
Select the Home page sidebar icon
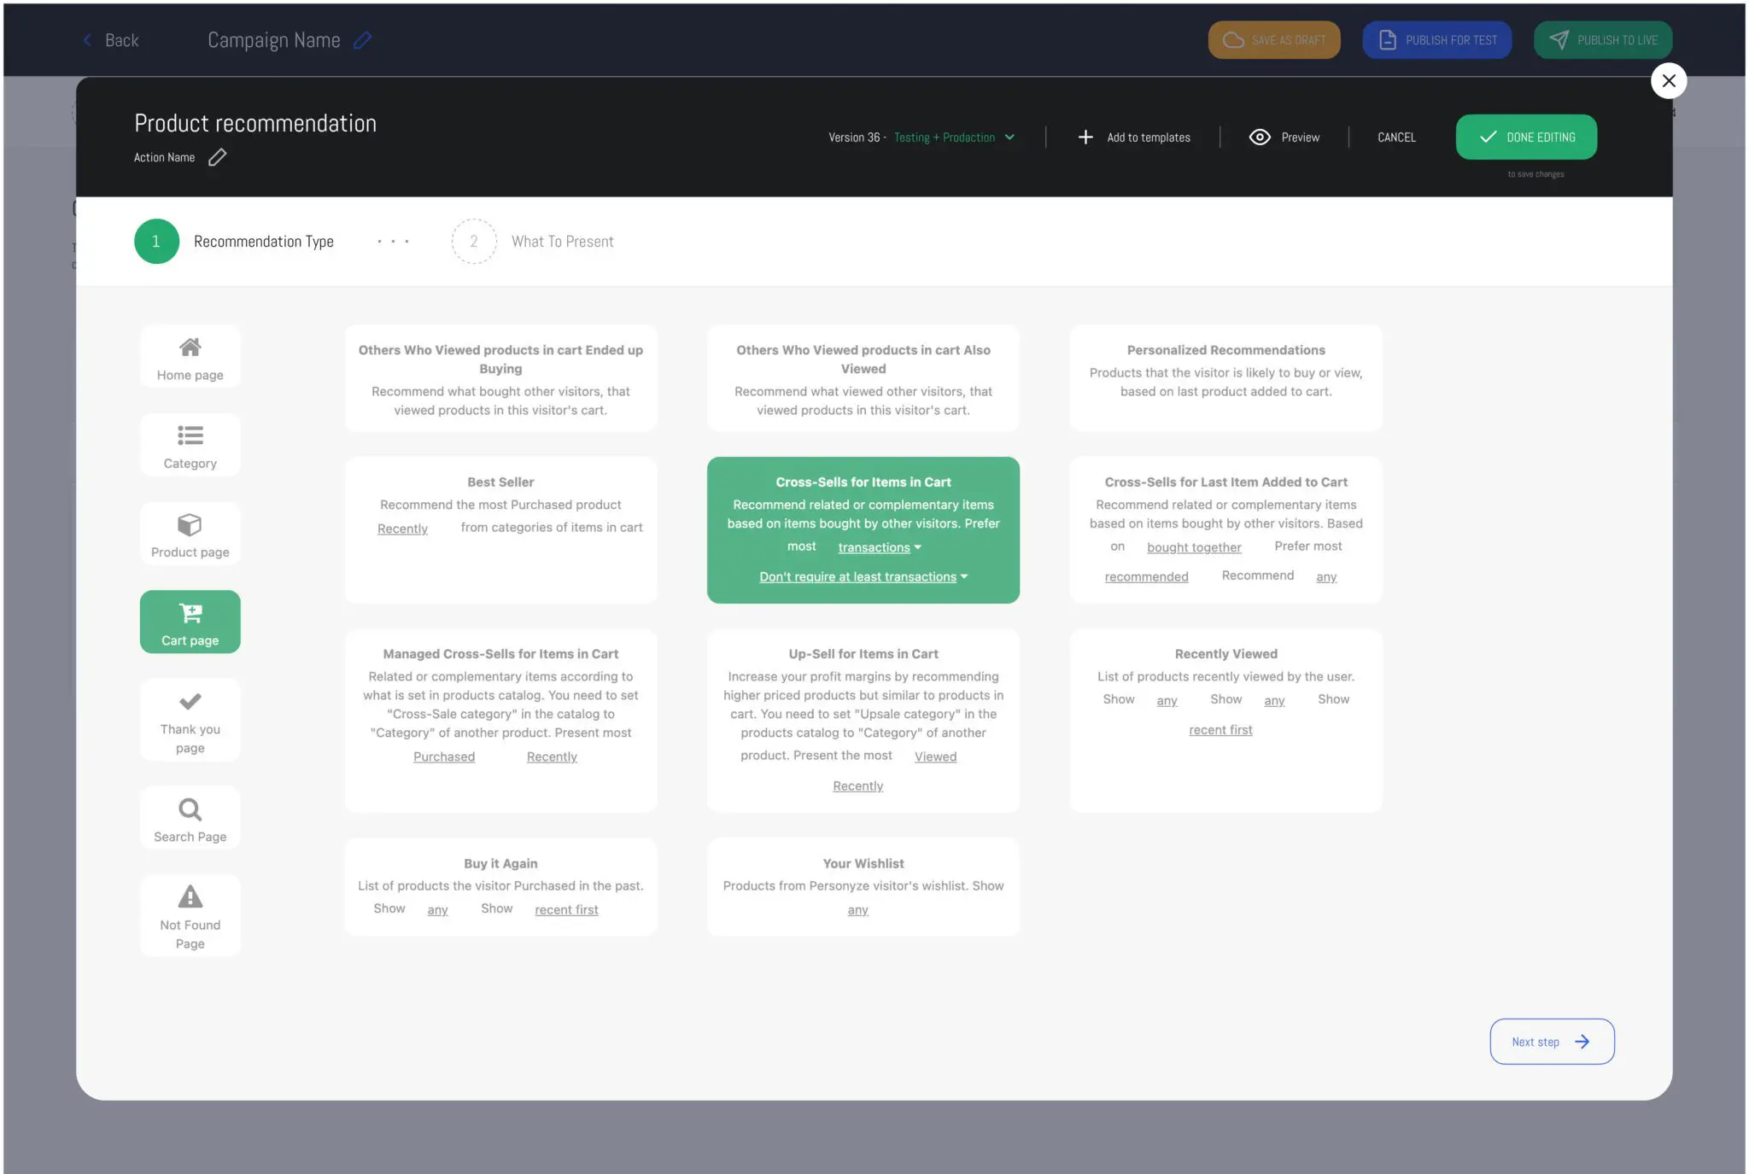pyautogui.click(x=190, y=355)
